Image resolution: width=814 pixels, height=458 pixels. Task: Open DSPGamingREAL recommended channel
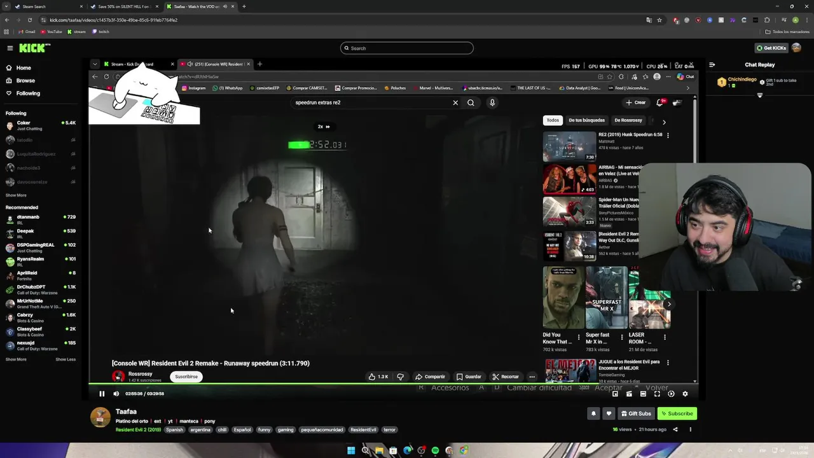point(40,247)
